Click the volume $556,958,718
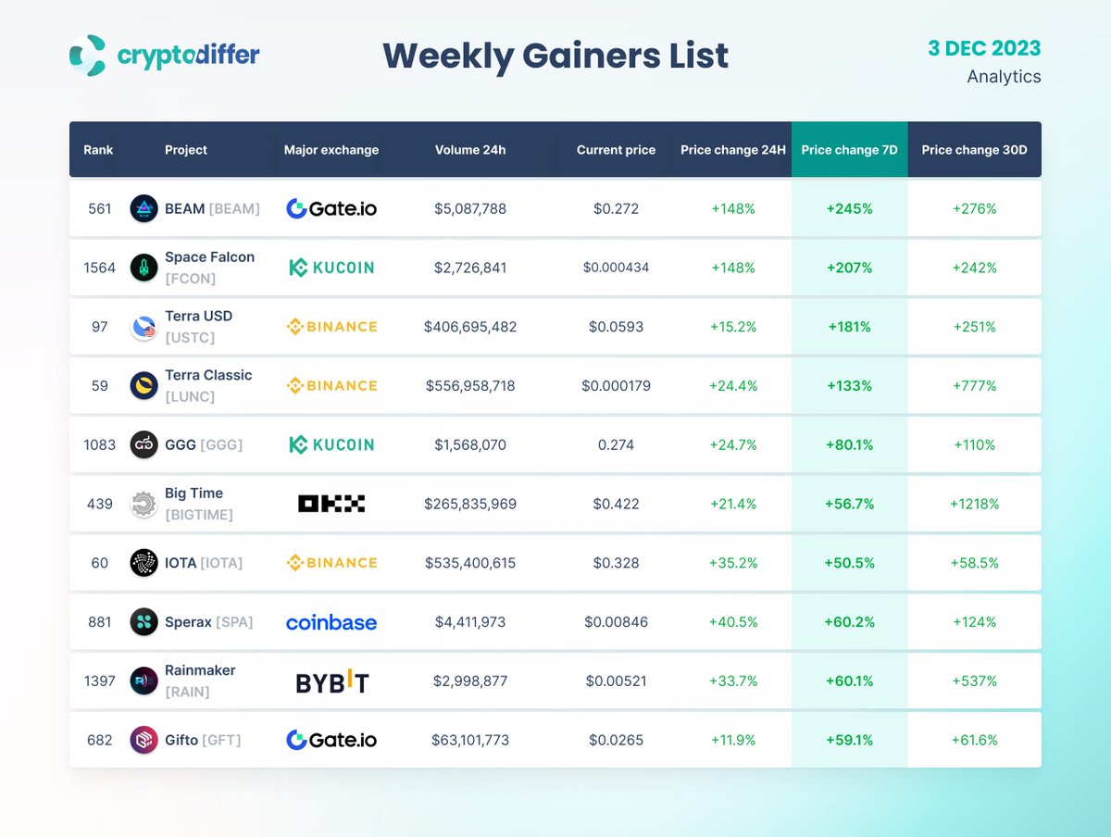This screenshot has height=837, width=1111. 470,385
